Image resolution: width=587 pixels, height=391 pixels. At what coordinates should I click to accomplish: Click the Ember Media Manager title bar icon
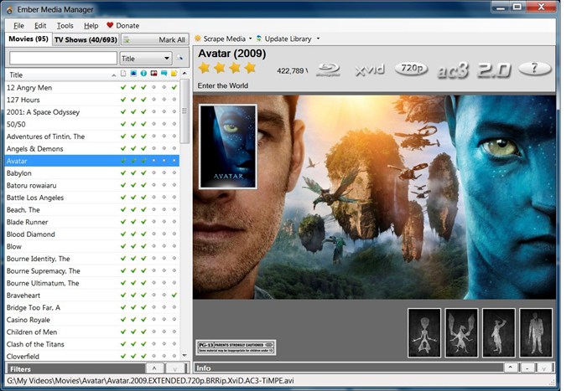9,10
